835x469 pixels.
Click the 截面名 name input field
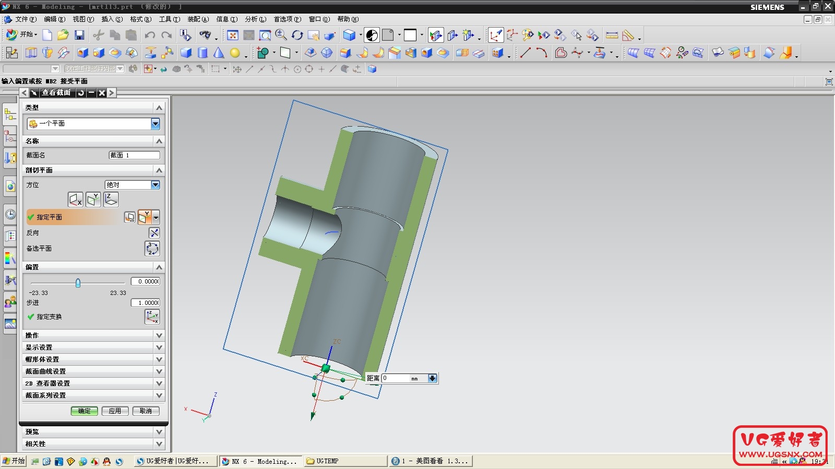pos(135,155)
